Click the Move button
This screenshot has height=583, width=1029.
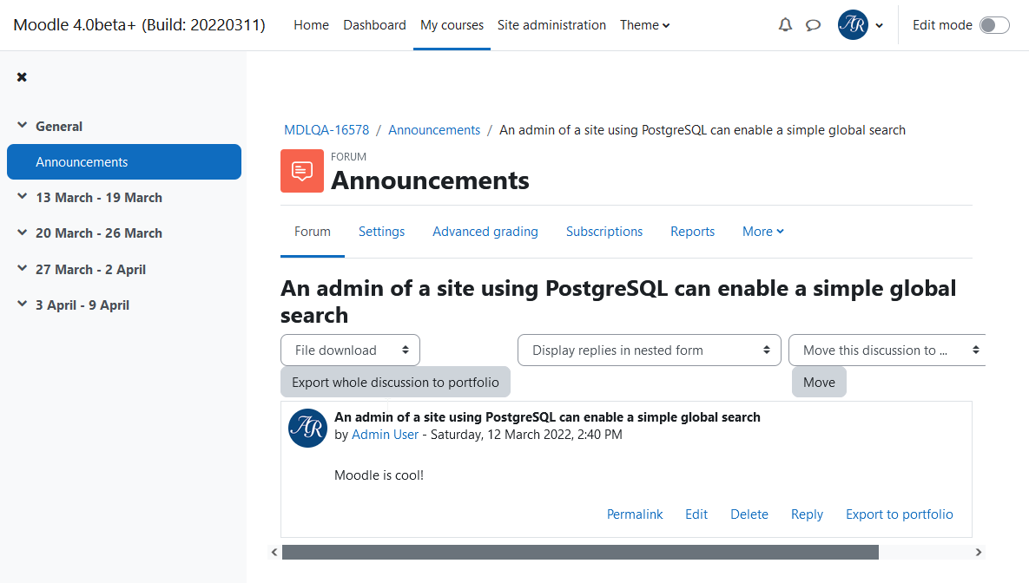click(819, 383)
